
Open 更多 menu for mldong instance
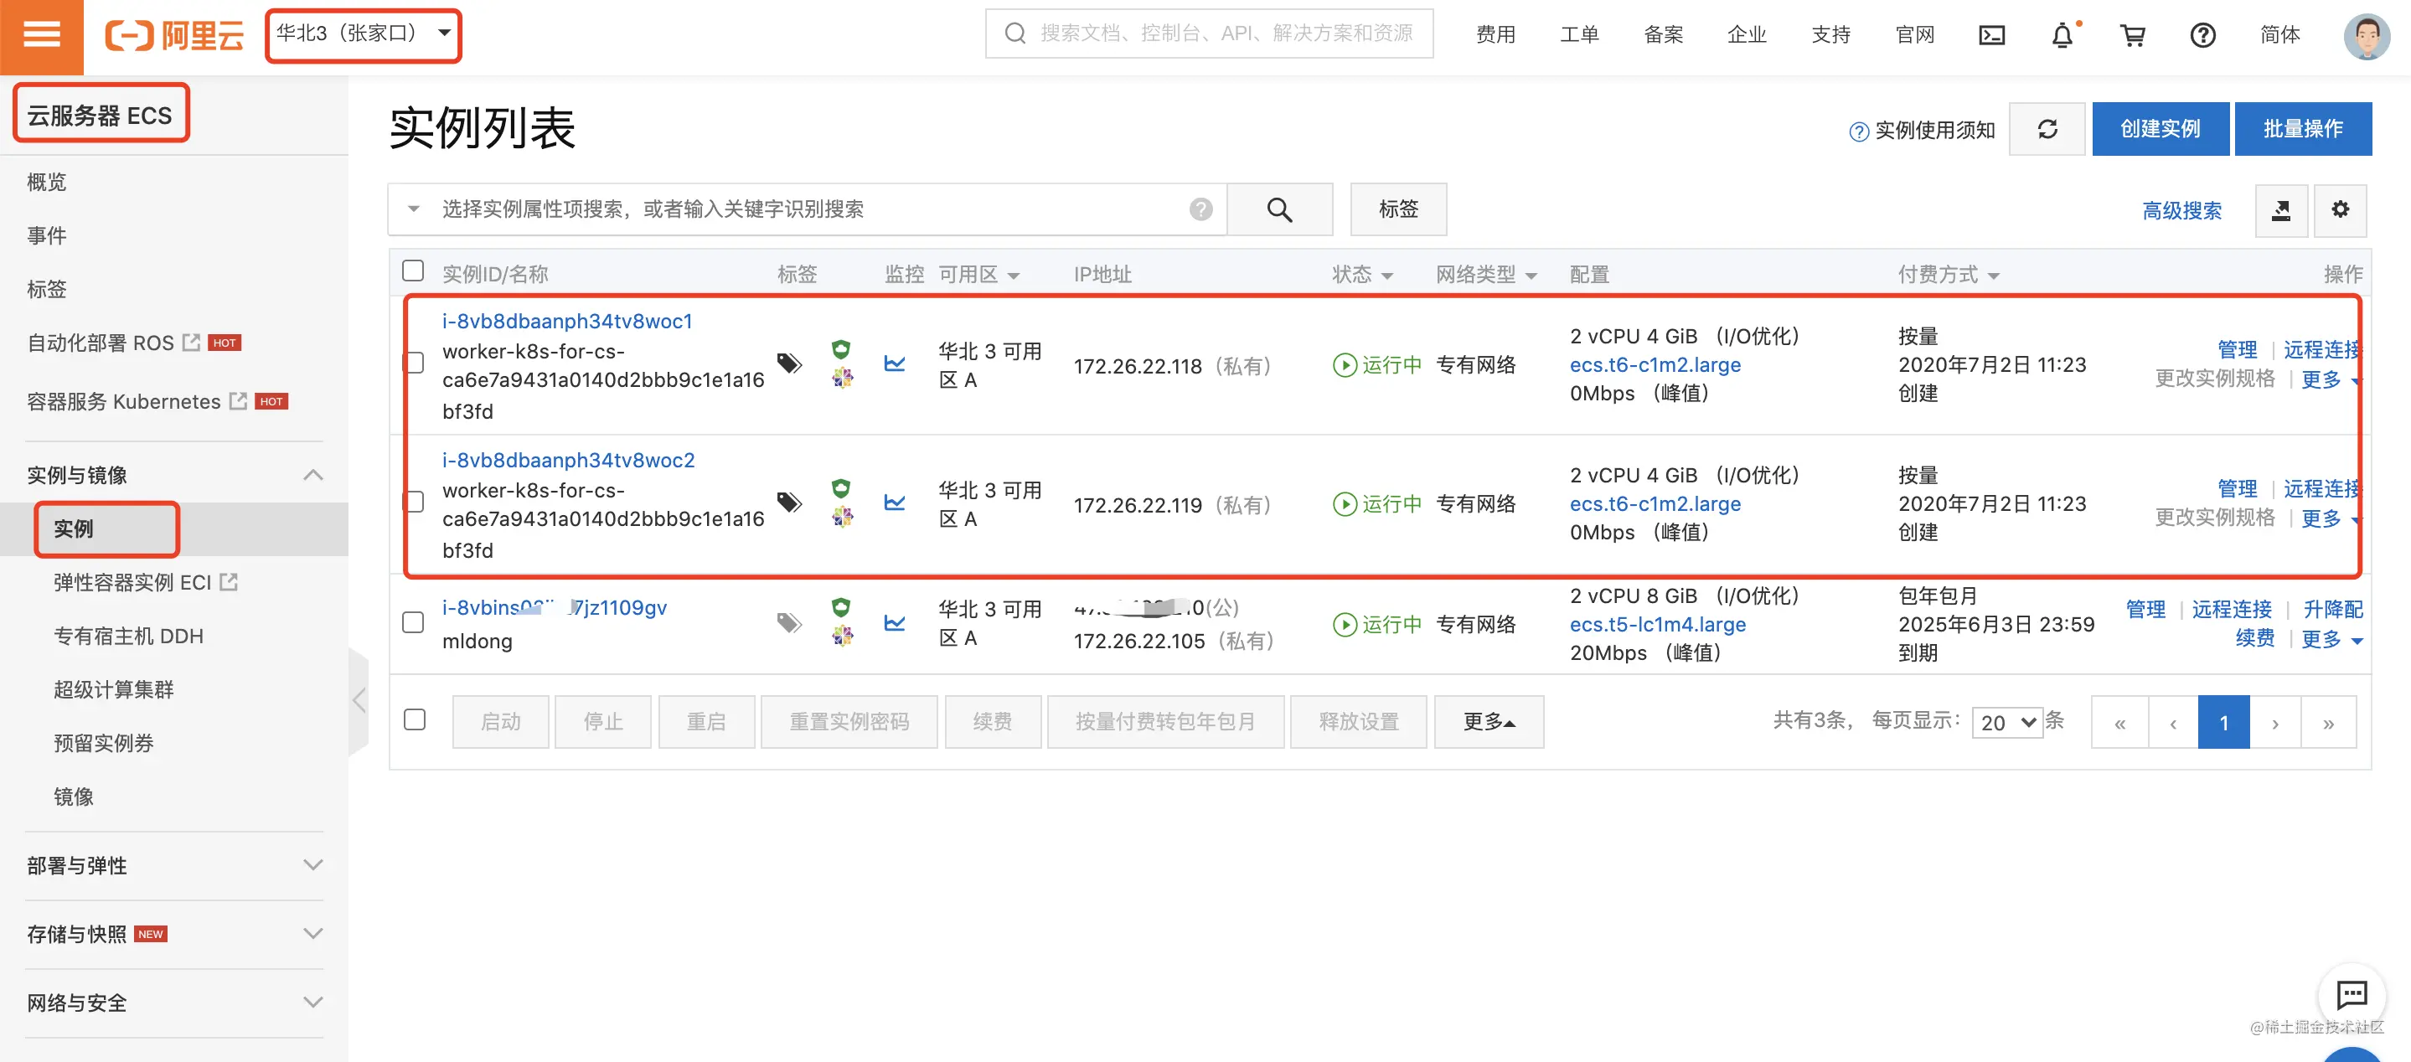point(2331,639)
